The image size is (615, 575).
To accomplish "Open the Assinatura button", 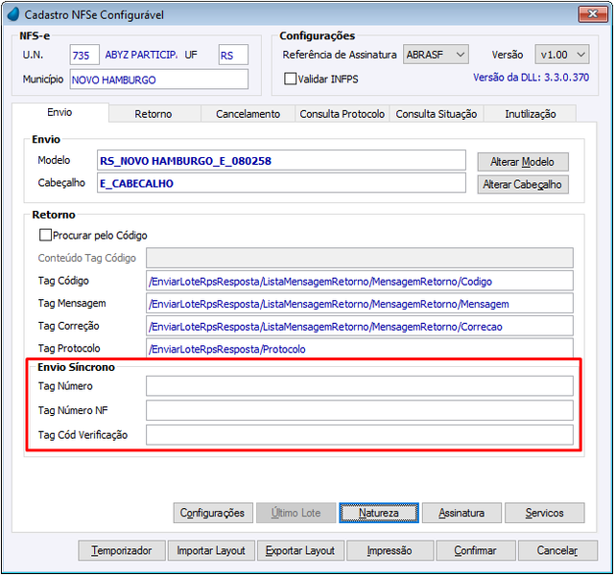I will (x=461, y=513).
